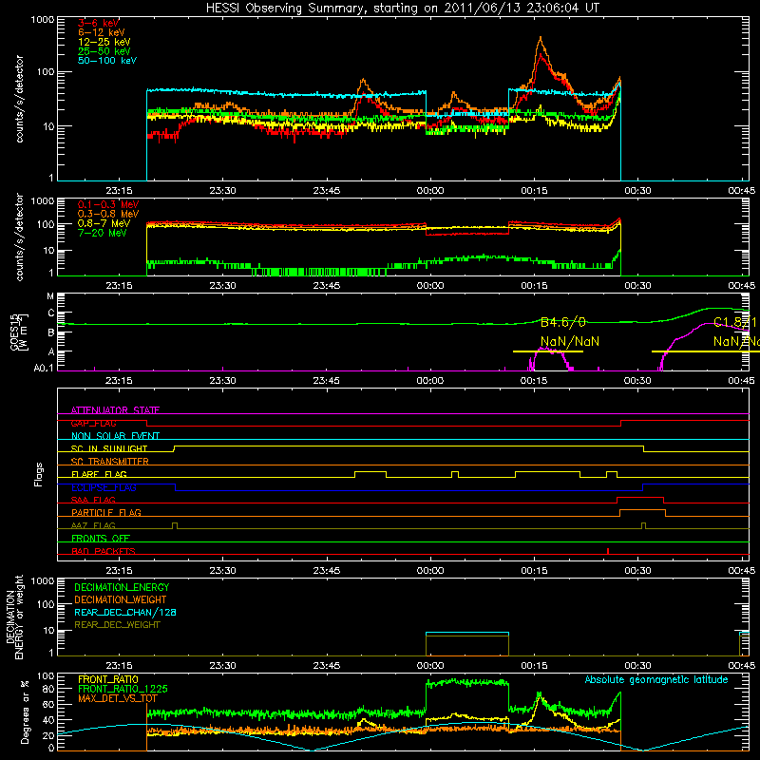The width and height of the screenshot is (760, 760).
Task: Select the SC_TRANSMITTER flag label
Action: [110, 461]
